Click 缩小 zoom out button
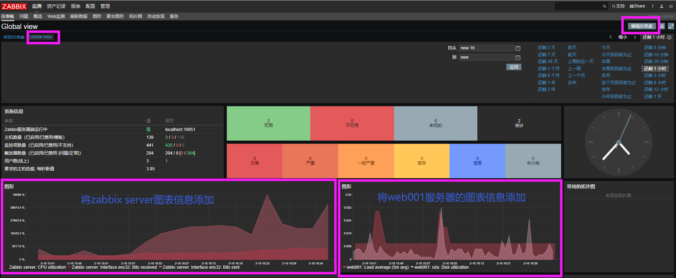 click(x=623, y=37)
